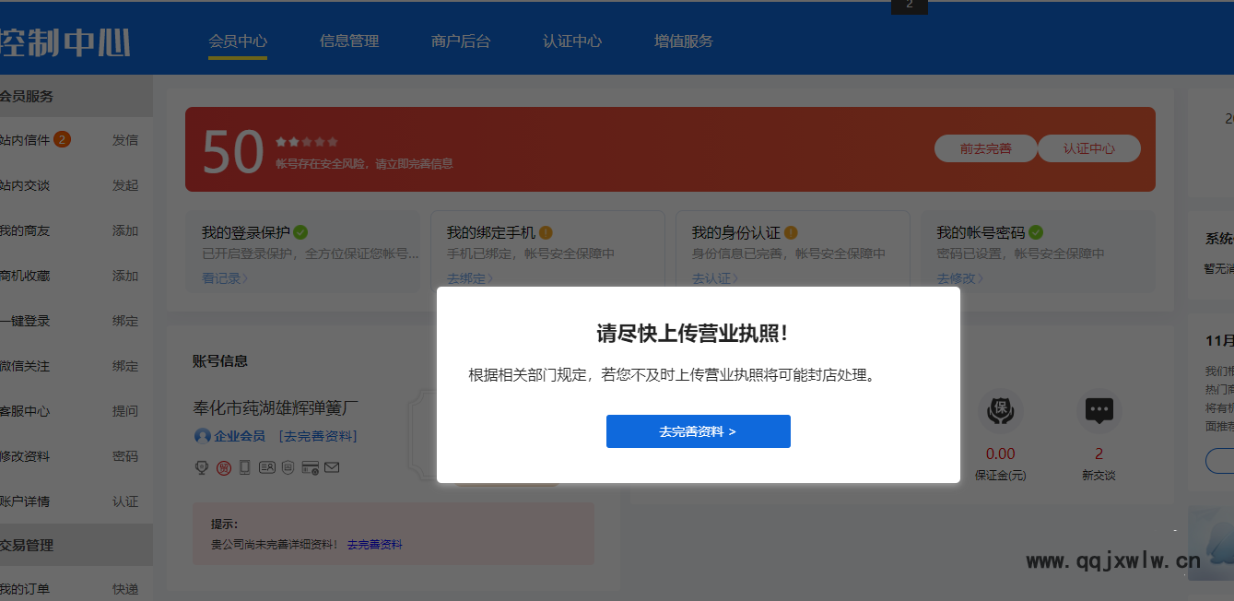
Task: Click the 去完善资料 > blue dialog button
Action: click(x=698, y=431)
